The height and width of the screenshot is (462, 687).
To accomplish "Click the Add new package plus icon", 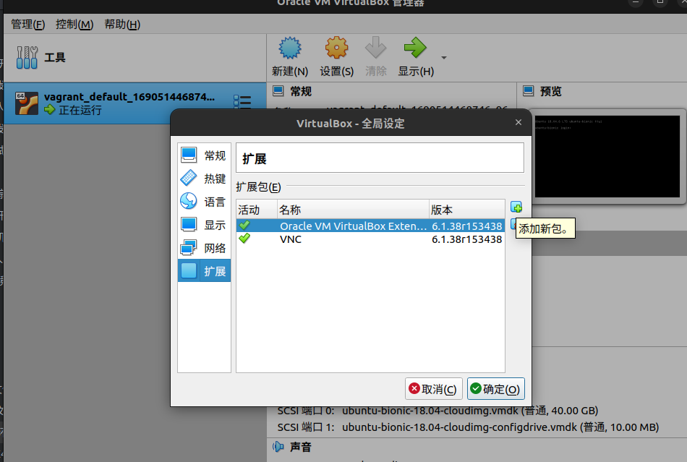I will tap(516, 207).
